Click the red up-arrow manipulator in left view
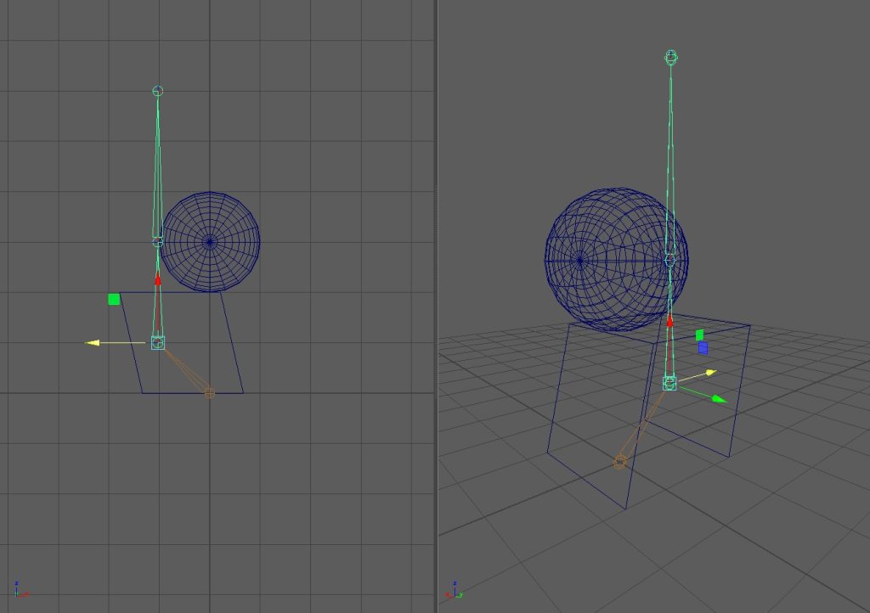This screenshot has height=613, width=870. tap(158, 278)
